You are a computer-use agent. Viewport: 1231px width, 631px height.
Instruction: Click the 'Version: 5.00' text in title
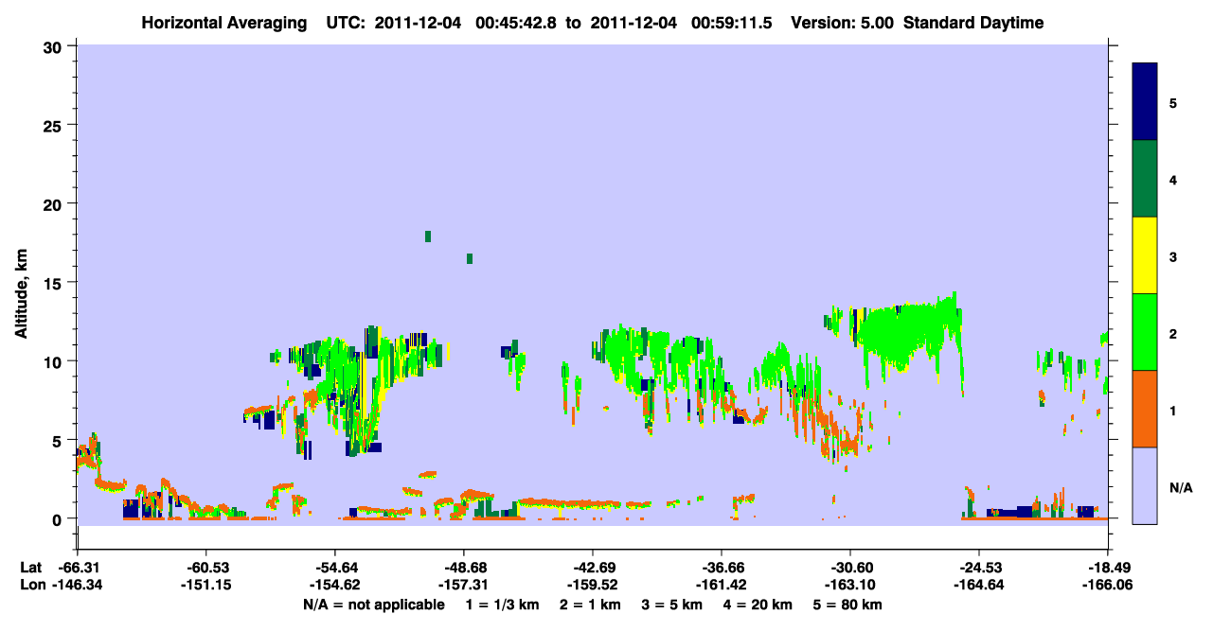click(845, 23)
